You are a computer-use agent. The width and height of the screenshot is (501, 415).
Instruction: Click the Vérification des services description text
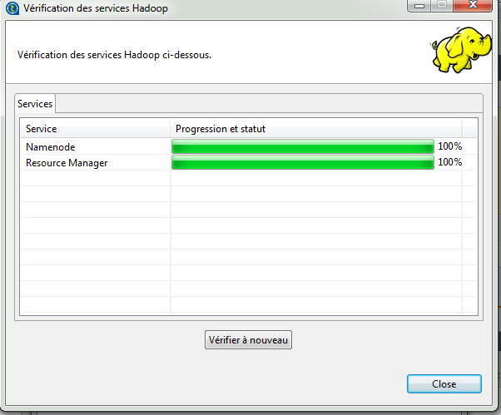114,55
